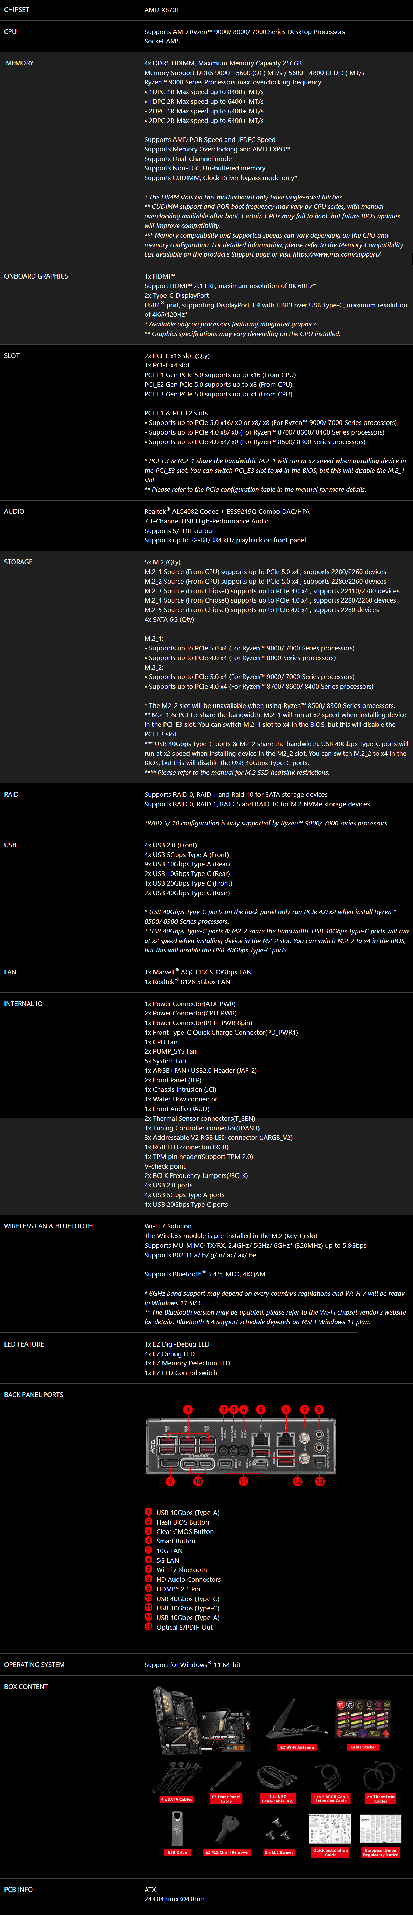Open the MSI support URL in memory notes
The image size is (413, 1915).
point(337,254)
